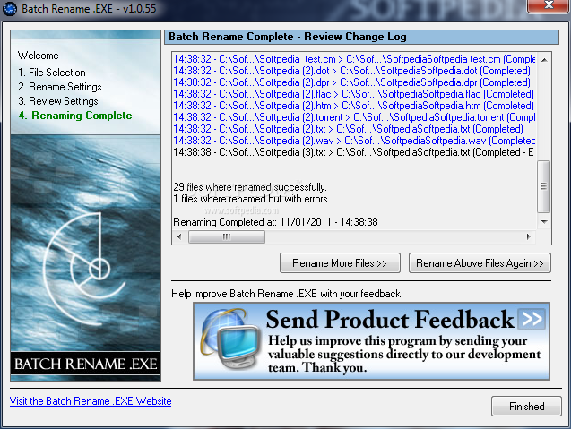Click the log's vertical scroll up arrow
Image resolution: width=571 pixels, height=429 pixels.
point(544,60)
